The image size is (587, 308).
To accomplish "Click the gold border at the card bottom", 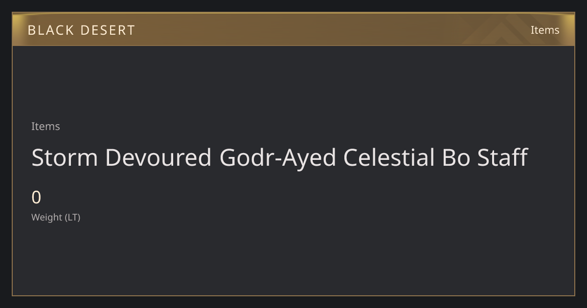I will click(293, 295).
